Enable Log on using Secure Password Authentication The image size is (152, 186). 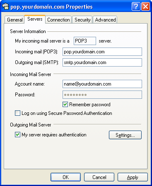(x=17, y=113)
